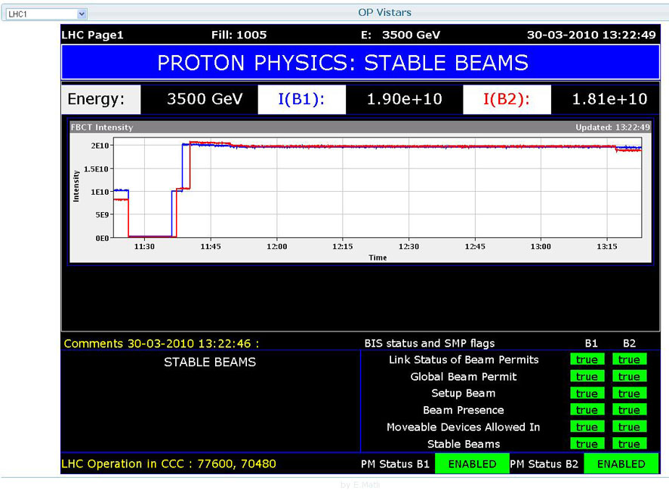
Task: Toggle the B2 Setup Beam flag
Action: click(x=629, y=393)
